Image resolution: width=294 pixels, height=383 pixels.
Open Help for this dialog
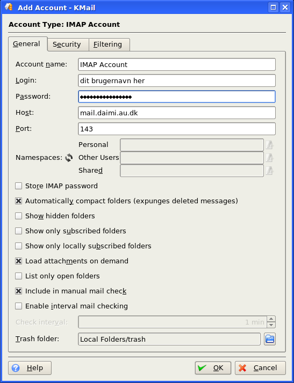tap(30, 368)
